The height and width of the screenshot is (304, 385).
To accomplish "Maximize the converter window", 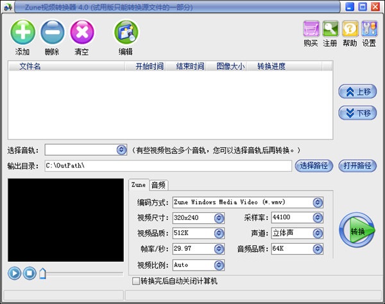I will pos(363,6).
